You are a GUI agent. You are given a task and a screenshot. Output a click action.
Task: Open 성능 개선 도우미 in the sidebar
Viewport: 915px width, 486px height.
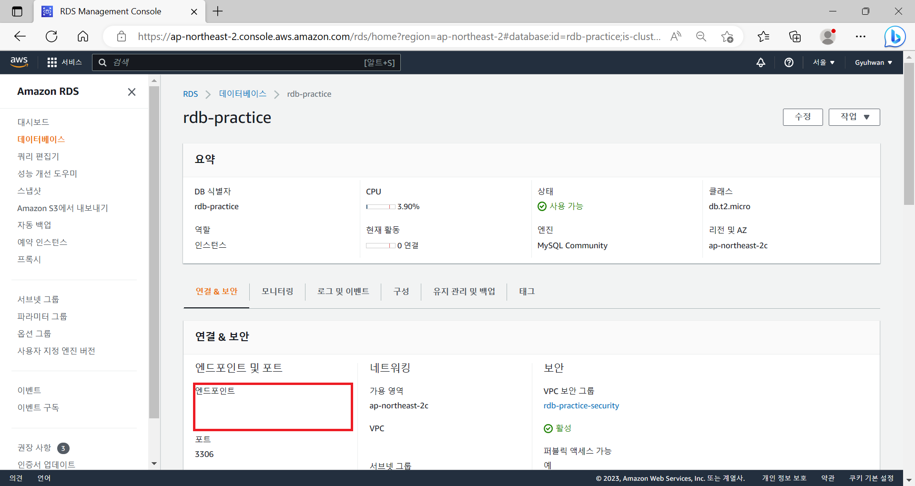(x=47, y=173)
